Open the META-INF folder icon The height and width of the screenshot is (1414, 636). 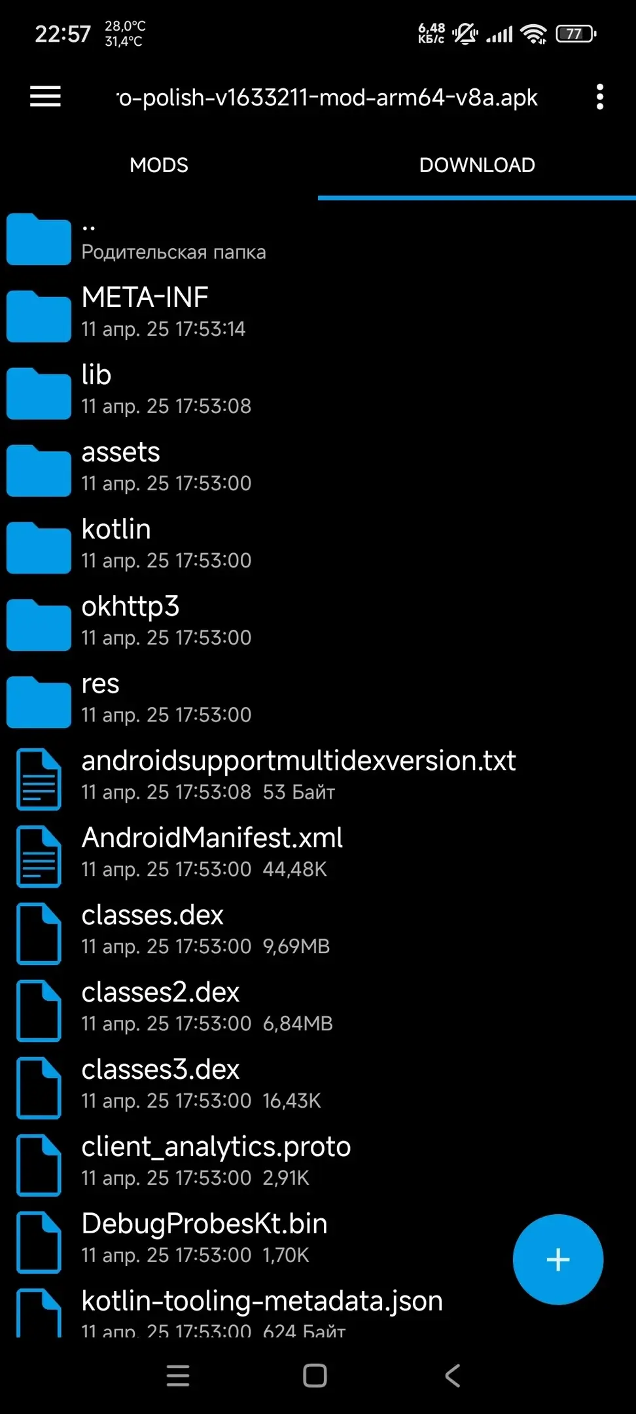39,316
